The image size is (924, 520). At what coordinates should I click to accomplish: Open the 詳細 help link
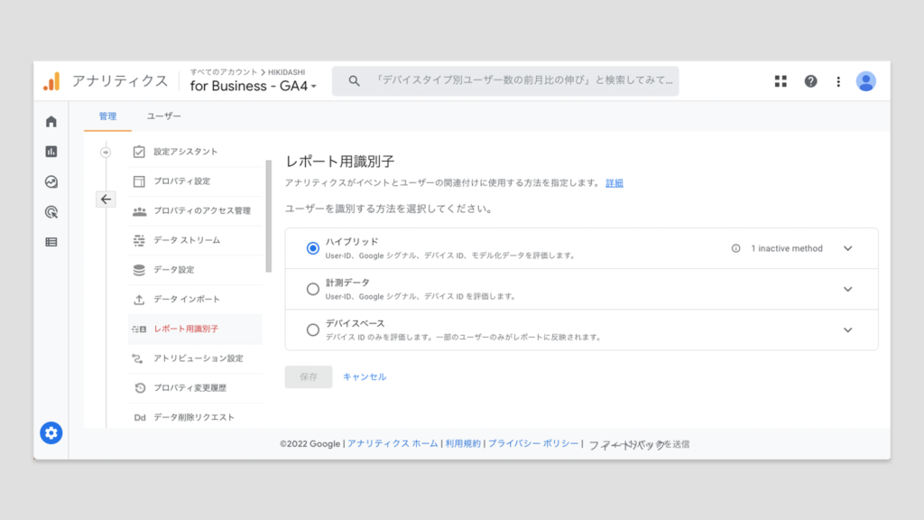(614, 183)
